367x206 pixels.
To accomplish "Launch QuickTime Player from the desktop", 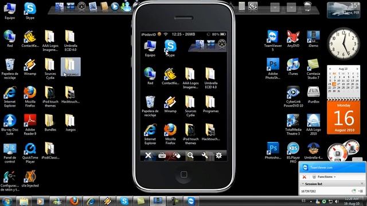I will point(30,153).
